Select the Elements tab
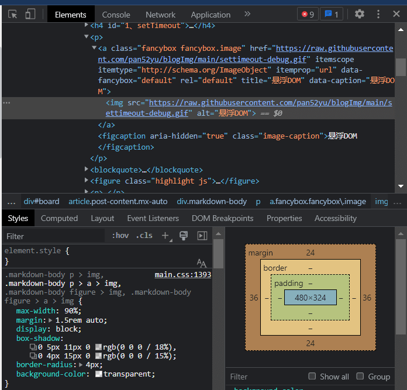 point(71,15)
